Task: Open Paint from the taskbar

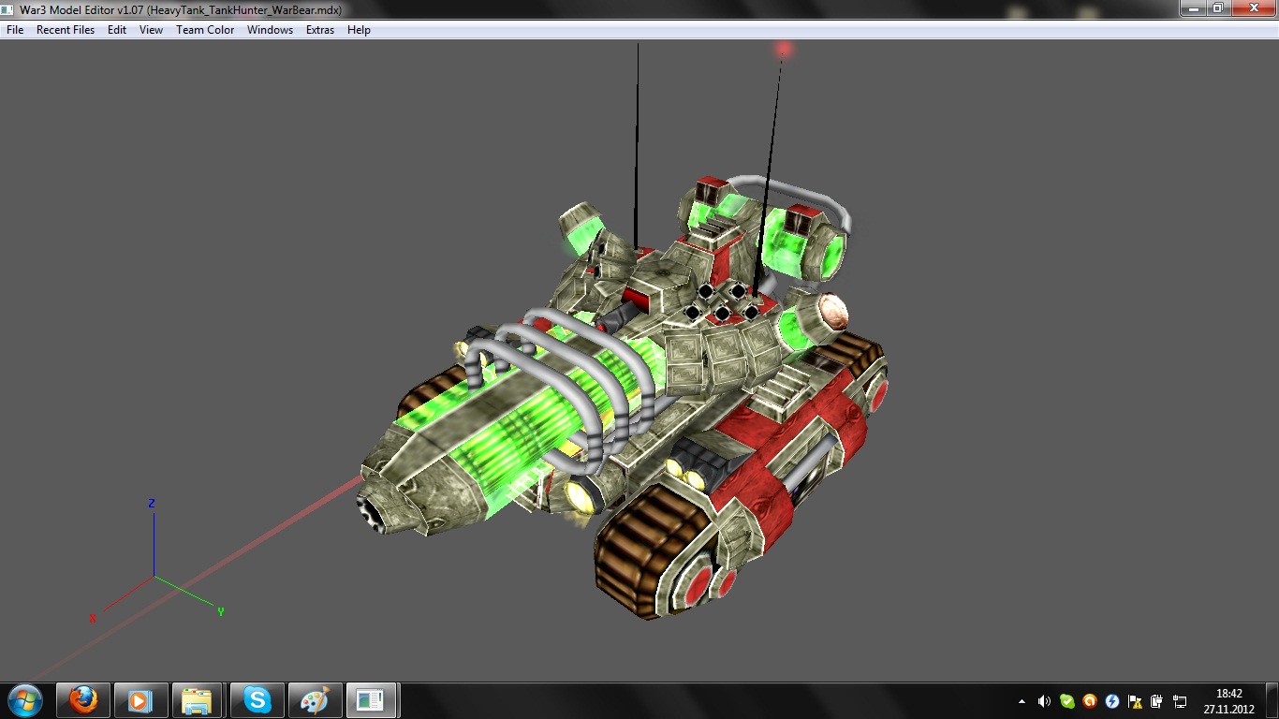Action: click(x=315, y=699)
